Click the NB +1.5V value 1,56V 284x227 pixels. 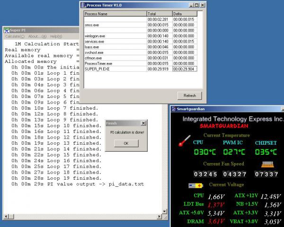[x=273, y=205]
